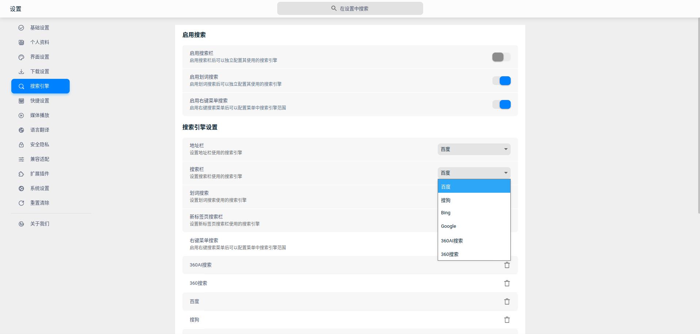The height and width of the screenshot is (334, 700).
Task: Click the 扩展插件 puzzle icon
Action: tap(21, 174)
